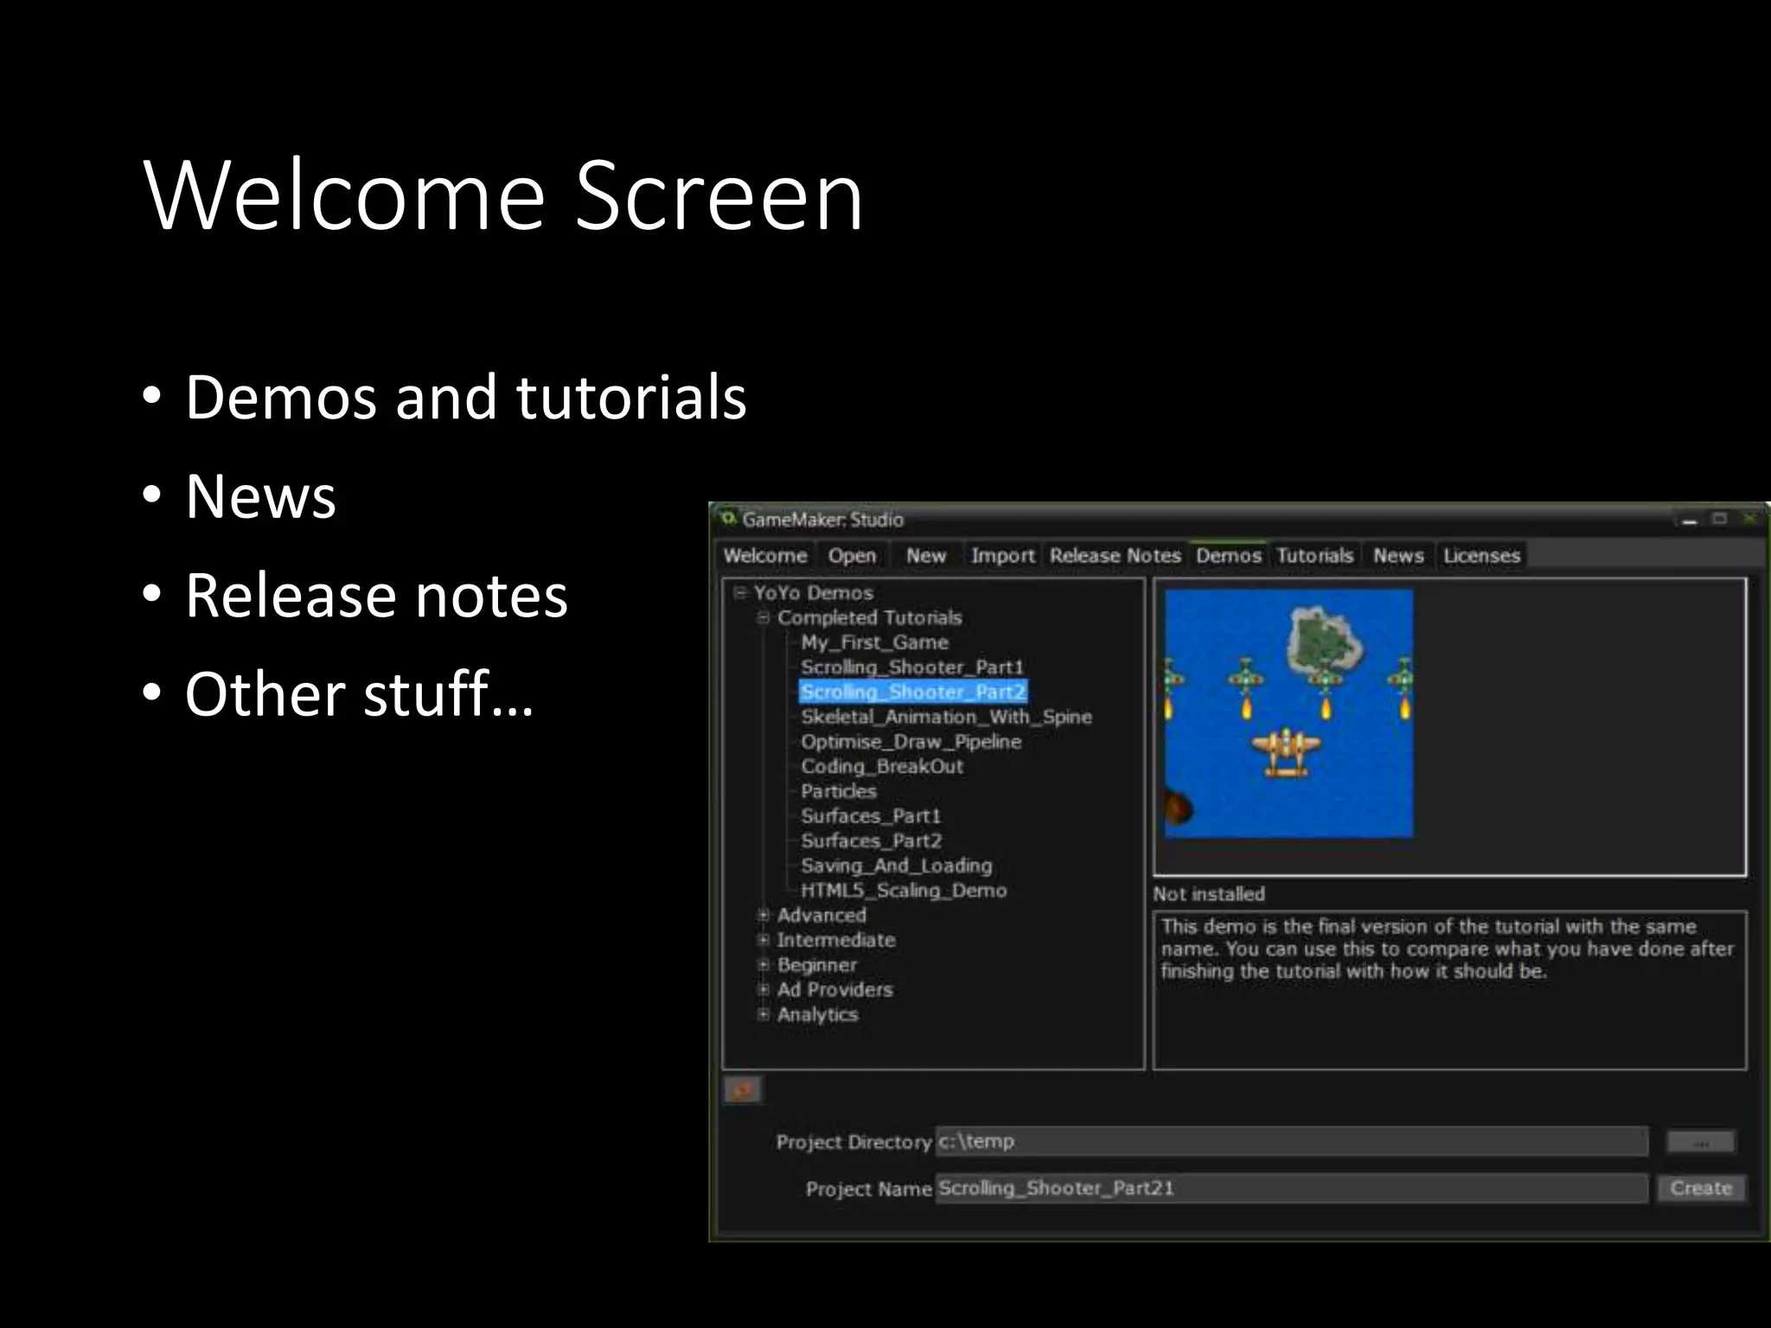Click the Project Name input field
This screenshot has height=1328, width=1771.
click(x=1290, y=1188)
